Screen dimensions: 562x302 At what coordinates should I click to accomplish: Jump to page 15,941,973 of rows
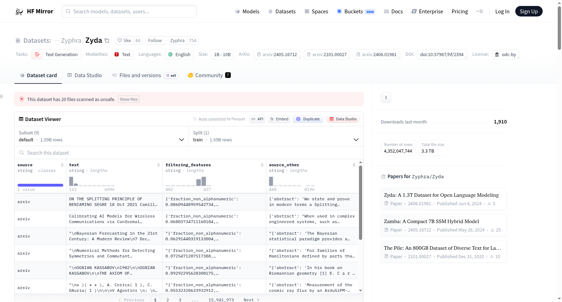point(221,300)
